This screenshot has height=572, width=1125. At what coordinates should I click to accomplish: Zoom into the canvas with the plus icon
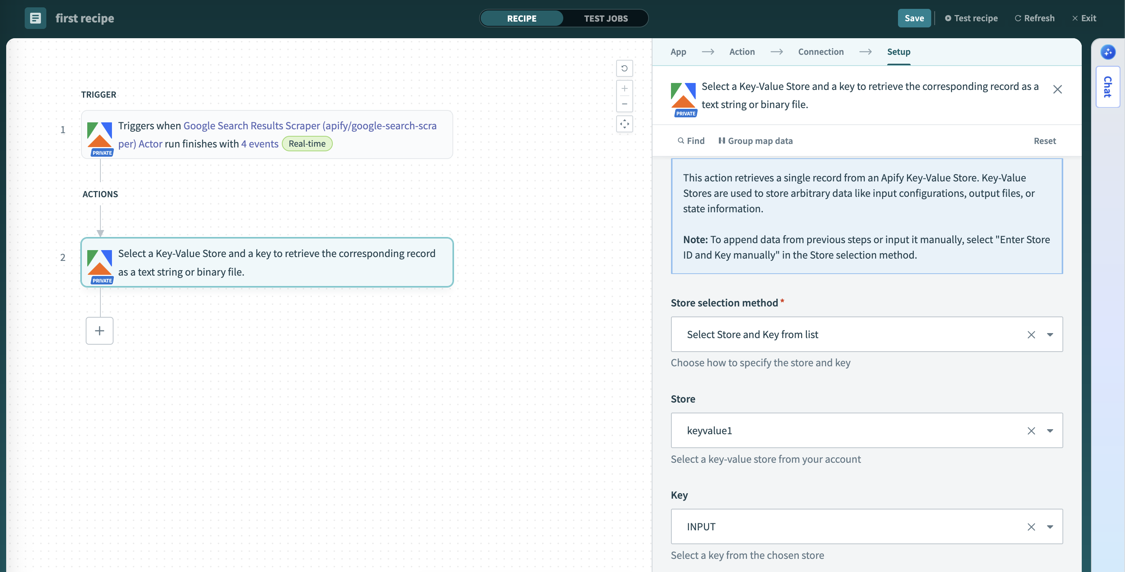625,89
